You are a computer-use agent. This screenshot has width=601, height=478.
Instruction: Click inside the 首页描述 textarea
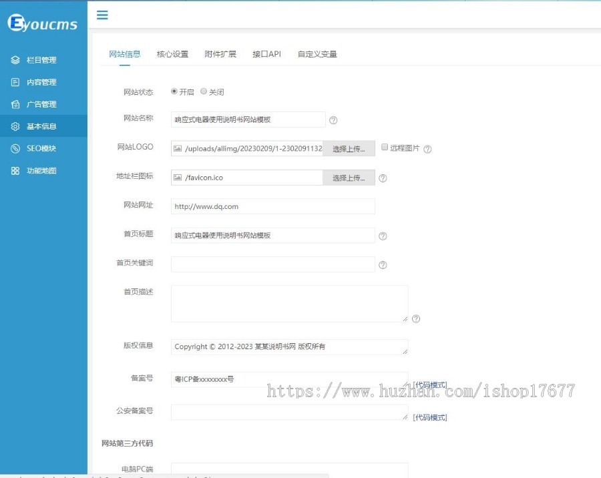pyautogui.click(x=289, y=304)
